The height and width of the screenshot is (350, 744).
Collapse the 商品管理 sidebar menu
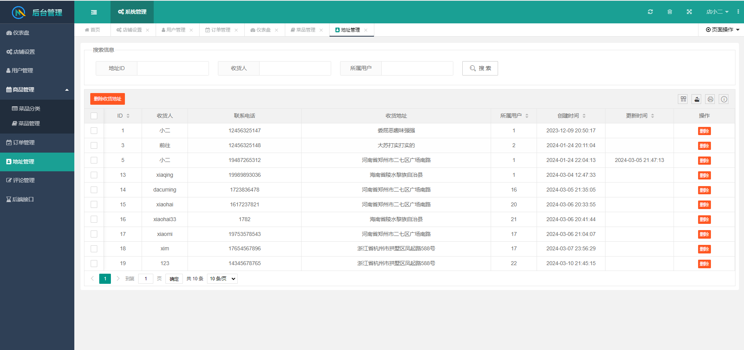(x=37, y=90)
